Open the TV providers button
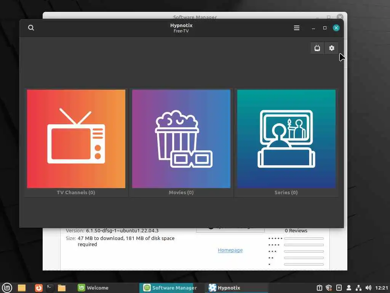Screen dimensions: 390x293 [x=317, y=48]
